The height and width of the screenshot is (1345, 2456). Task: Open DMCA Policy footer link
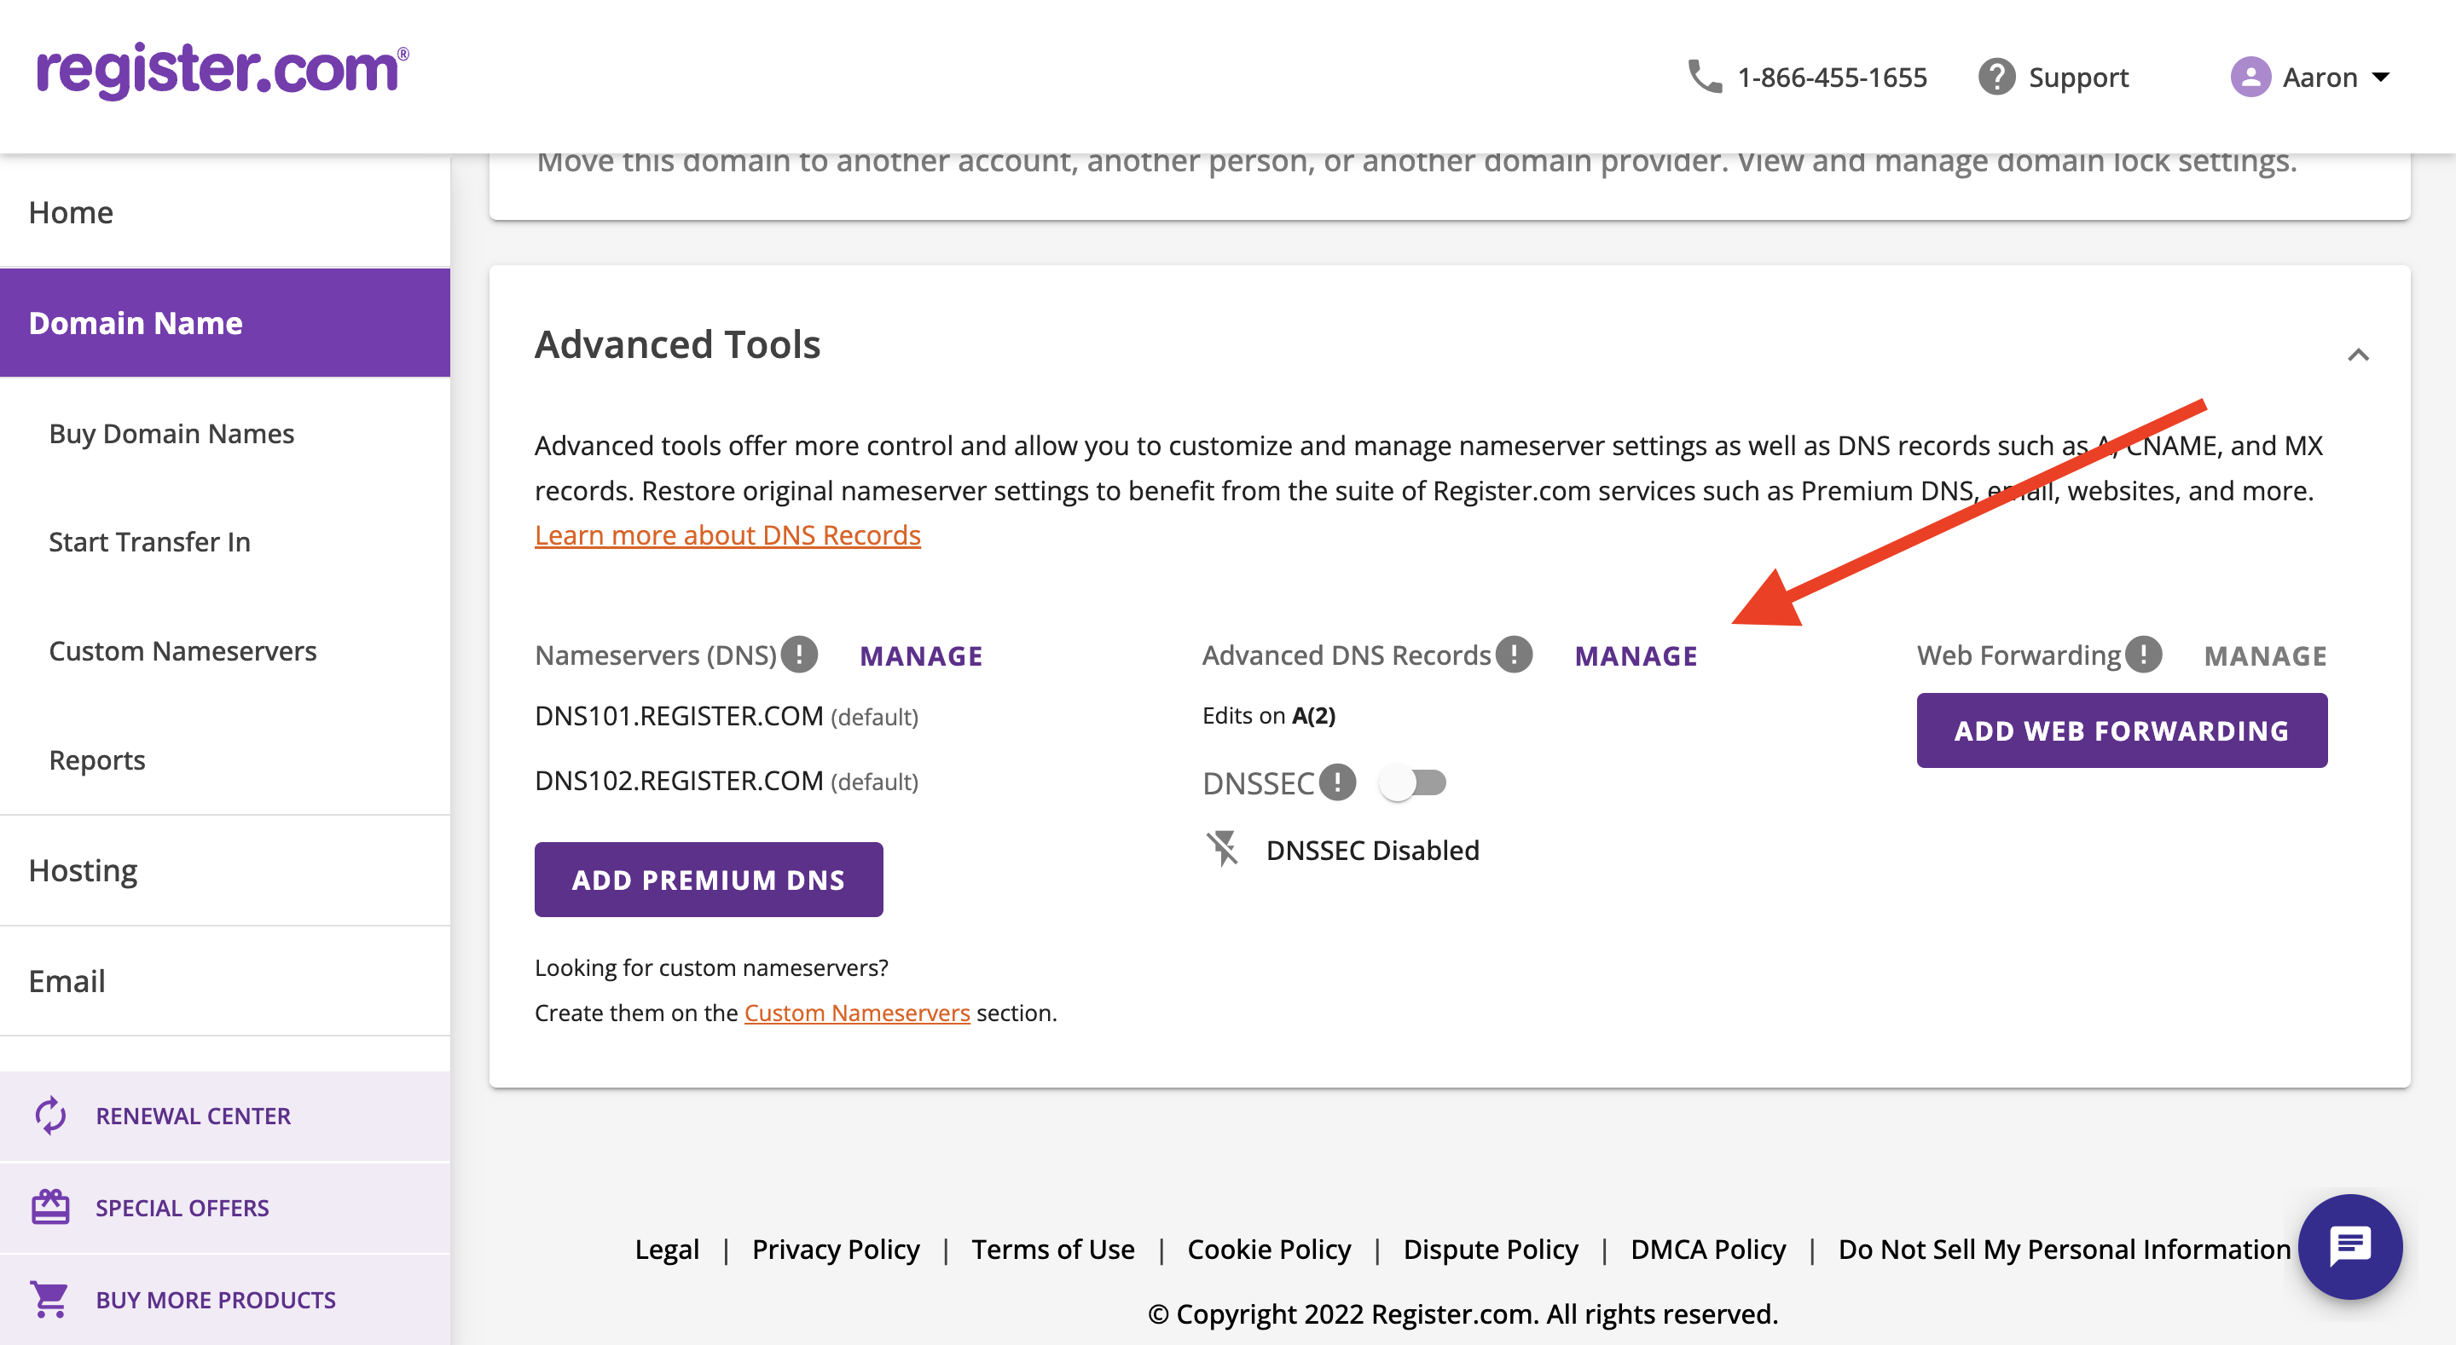click(1708, 1249)
